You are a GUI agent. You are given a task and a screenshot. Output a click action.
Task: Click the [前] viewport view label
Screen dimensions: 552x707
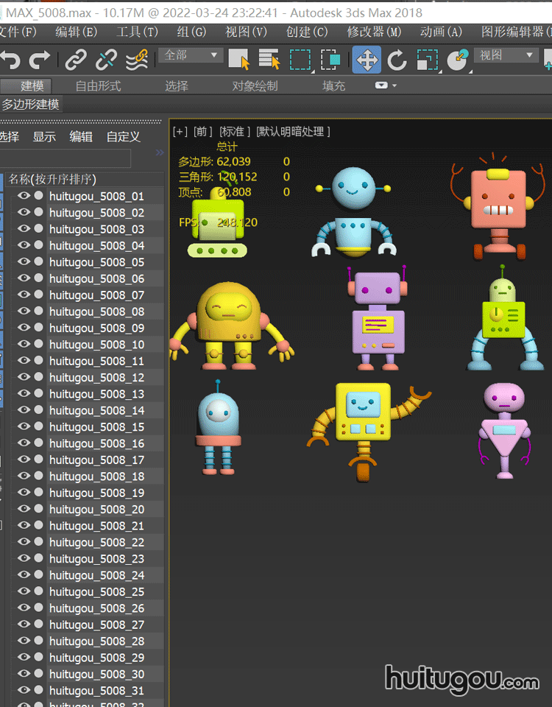click(x=202, y=131)
